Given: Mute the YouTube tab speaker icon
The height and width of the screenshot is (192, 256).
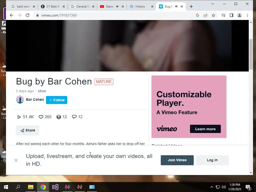Looking at the screenshot, I should pyautogui.click(x=117, y=6).
